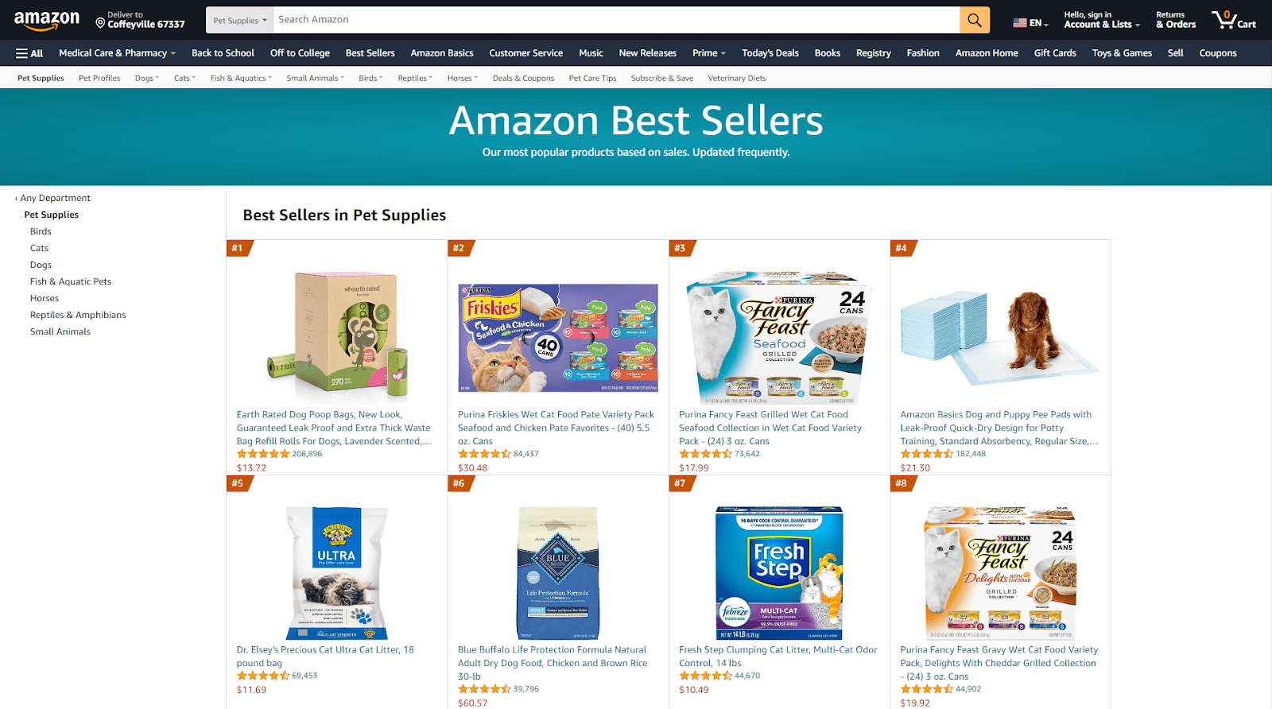Viewport: 1272px width, 709px height.
Task: Click the delivery location pin for Coffeyville
Action: coord(101,24)
